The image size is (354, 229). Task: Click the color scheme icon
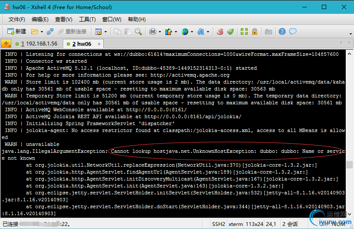(x=168, y=32)
